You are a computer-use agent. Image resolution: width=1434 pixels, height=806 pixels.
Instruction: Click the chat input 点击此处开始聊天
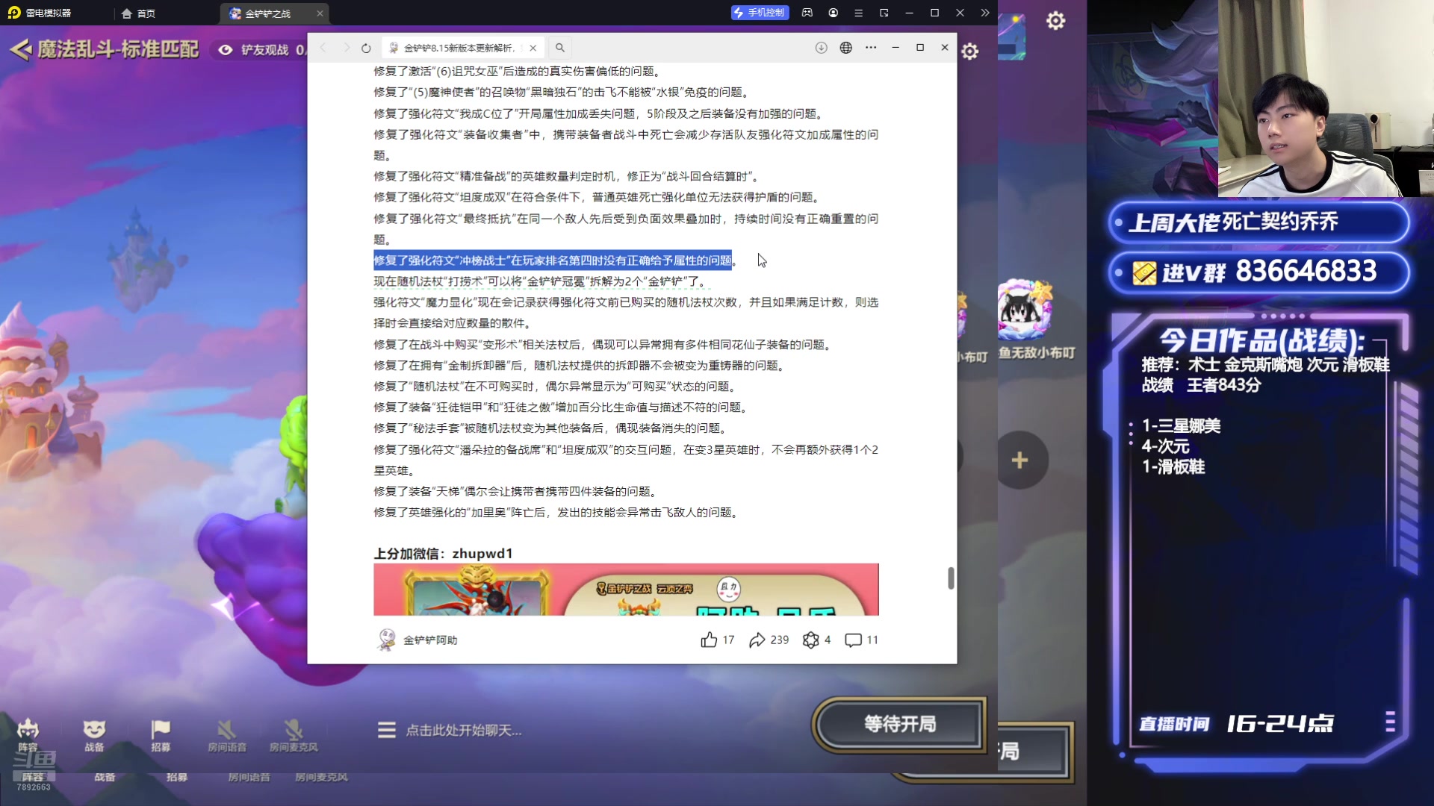point(463,730)
